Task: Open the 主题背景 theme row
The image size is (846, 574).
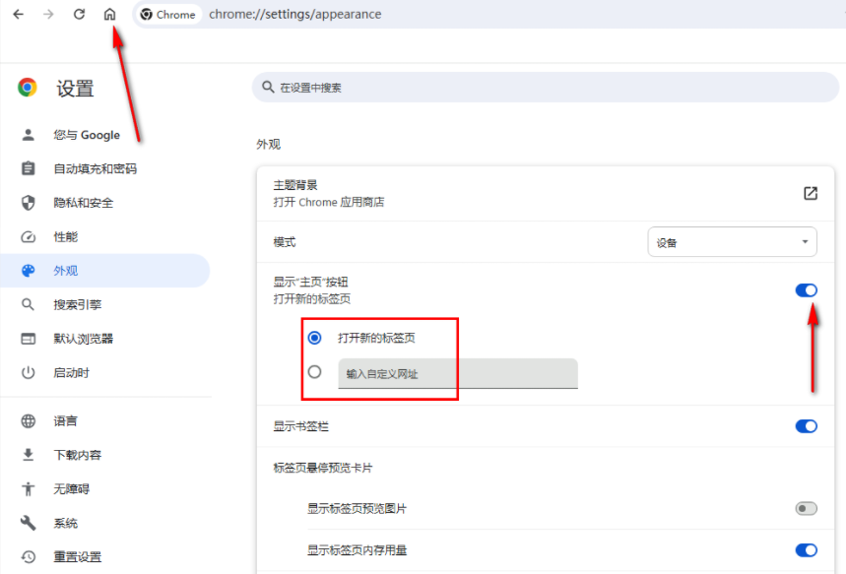Action: (x=546, y=194)
